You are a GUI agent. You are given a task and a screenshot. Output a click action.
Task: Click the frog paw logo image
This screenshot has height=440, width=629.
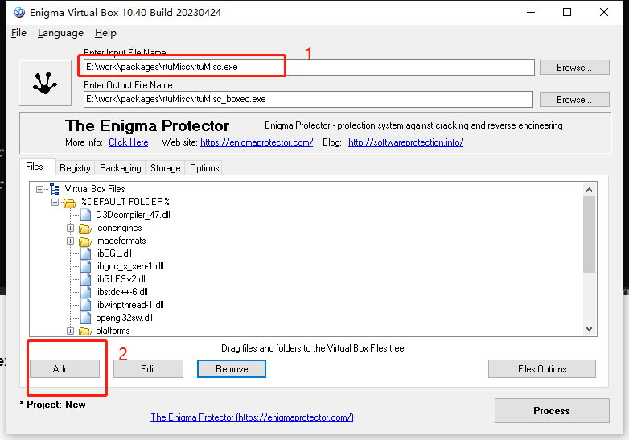45,83
